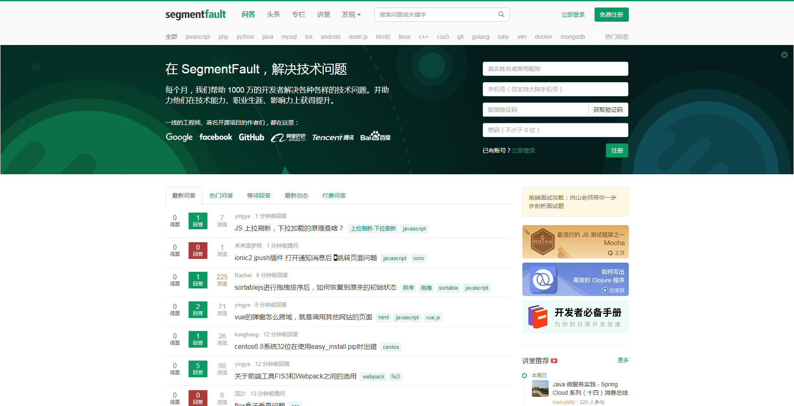Screen dimensions: 794x406
Task: Click the webpack tag
Action: pyautogui.click(x=373, y=377)
